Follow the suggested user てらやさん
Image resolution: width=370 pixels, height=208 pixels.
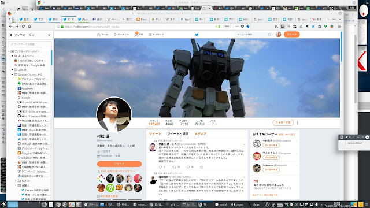point(271,158)
